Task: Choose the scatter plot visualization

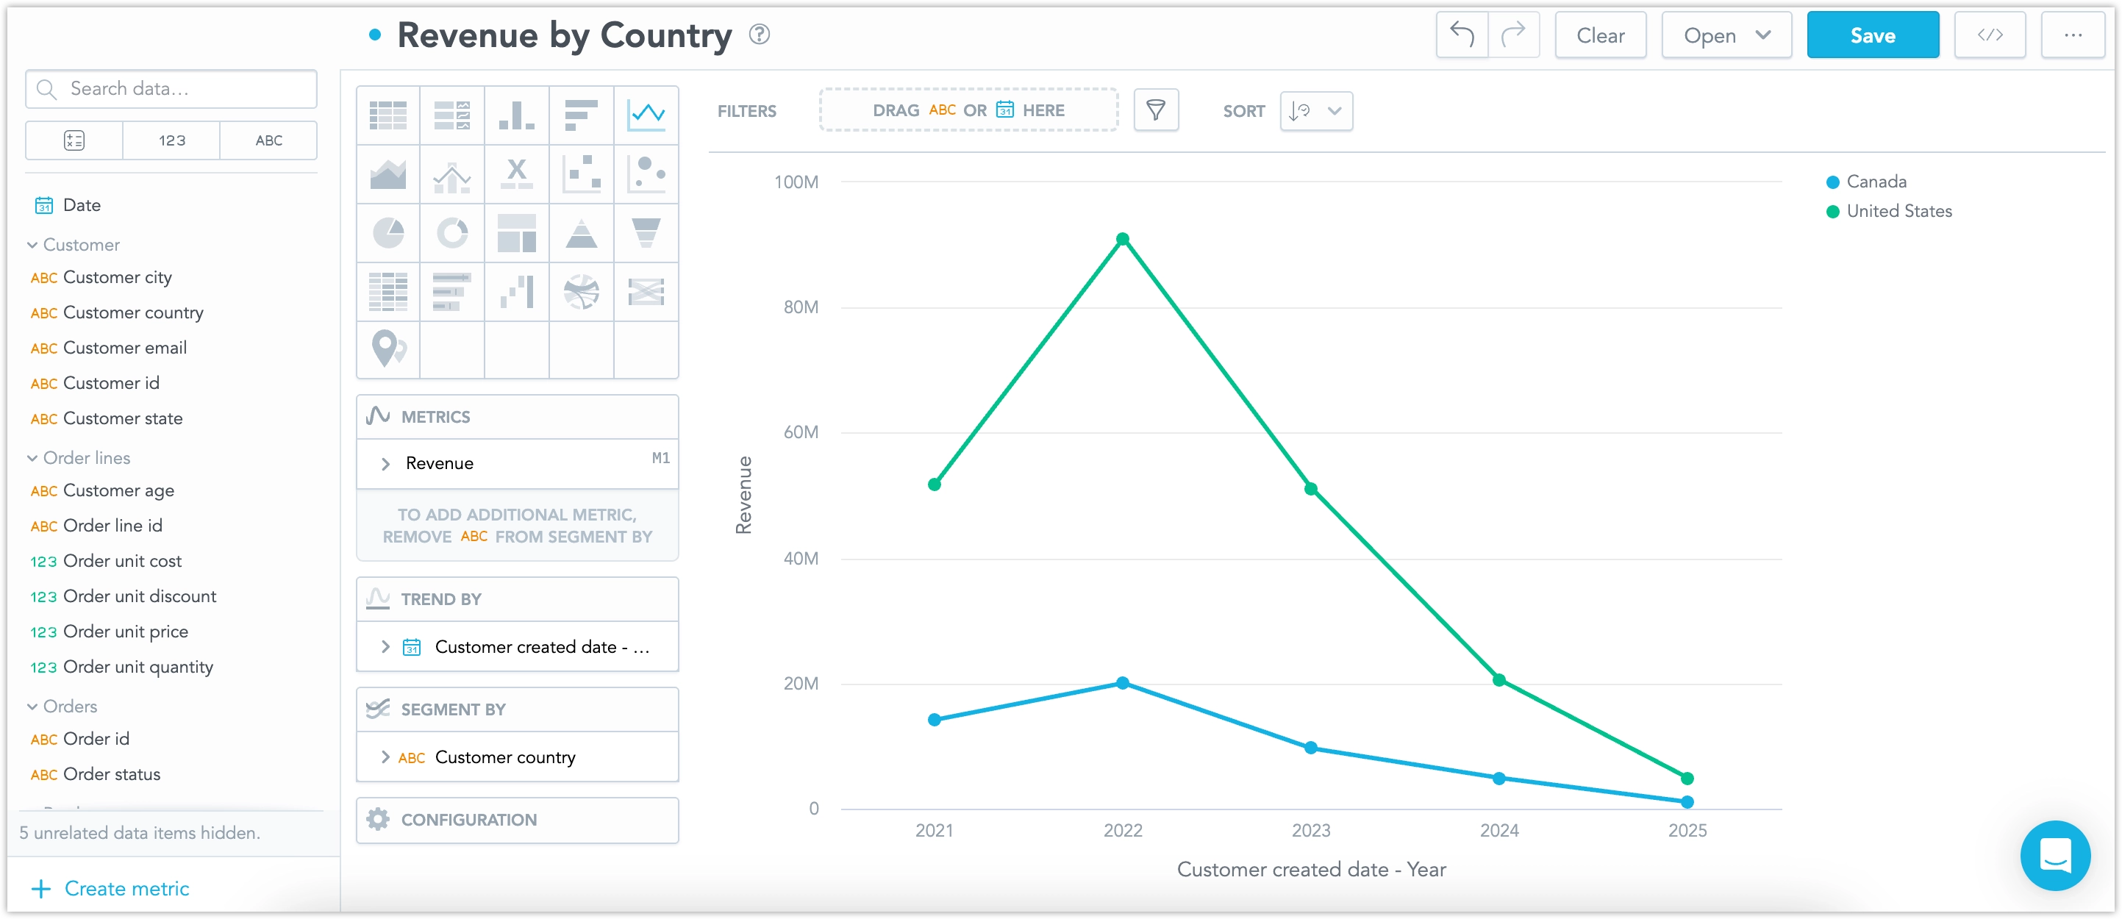Action: pos(581,174)
